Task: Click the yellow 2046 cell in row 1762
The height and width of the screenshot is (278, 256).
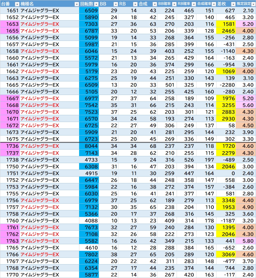Action: pyautogui.click(x=226, y=234)
